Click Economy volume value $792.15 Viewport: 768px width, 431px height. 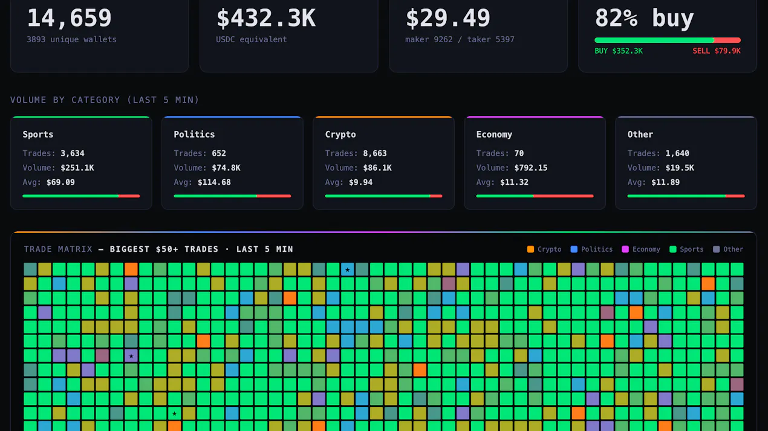tap(531, 168)
